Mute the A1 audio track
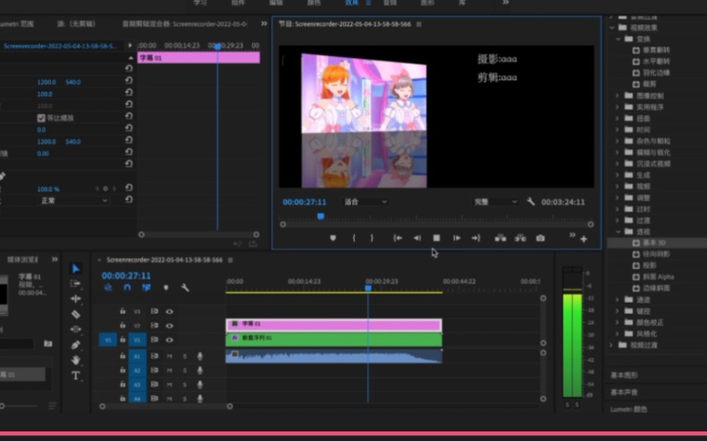Screen dimensions: 707x441 coord(169,356)
